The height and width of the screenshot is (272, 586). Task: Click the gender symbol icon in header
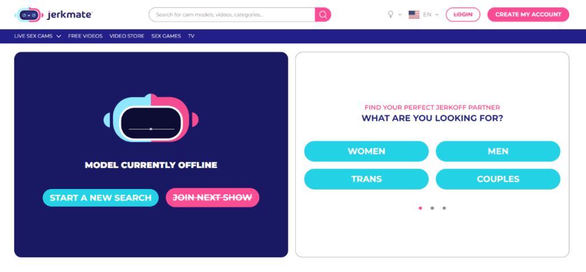coord(391,14)
